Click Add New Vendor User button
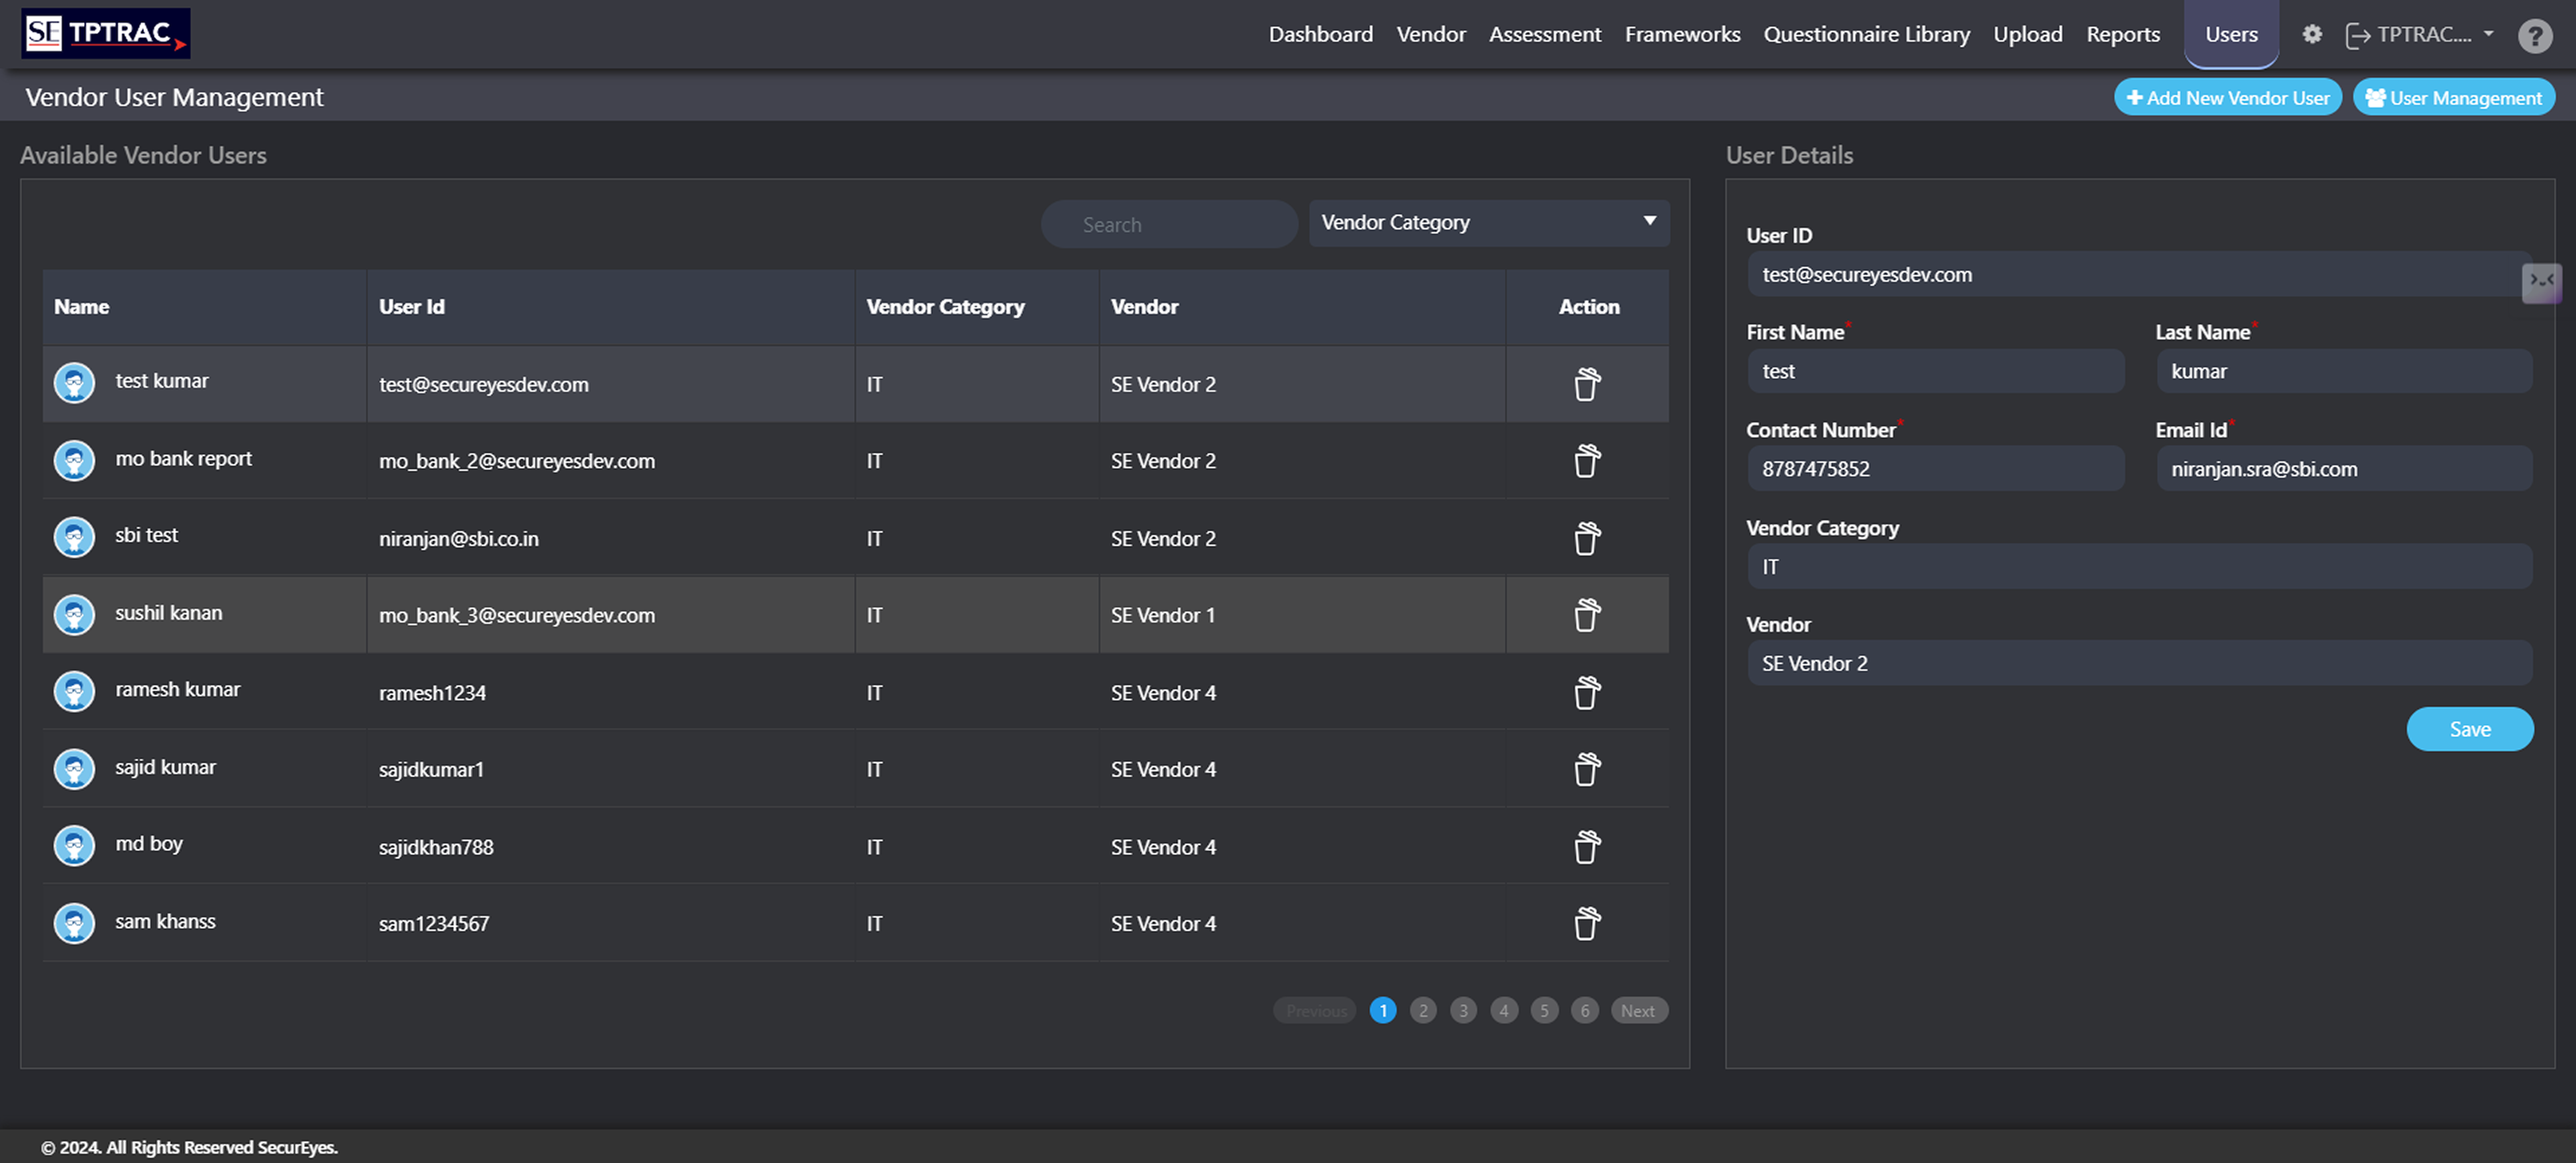 tap(2227, 98)
